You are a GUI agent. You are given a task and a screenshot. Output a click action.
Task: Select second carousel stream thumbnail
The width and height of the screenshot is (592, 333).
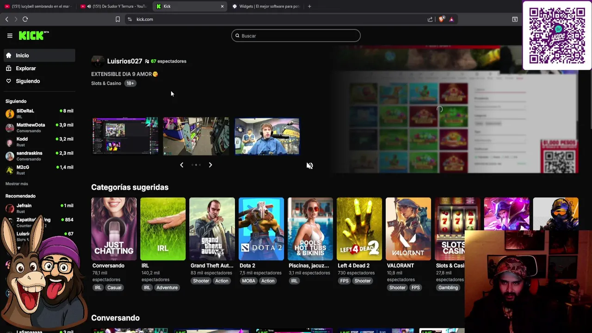pos(196,136)
